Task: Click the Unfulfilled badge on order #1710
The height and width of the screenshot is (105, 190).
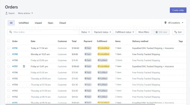Action: tap(103, 48)
